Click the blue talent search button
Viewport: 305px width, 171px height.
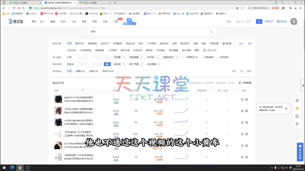click(x=259, y=22)
